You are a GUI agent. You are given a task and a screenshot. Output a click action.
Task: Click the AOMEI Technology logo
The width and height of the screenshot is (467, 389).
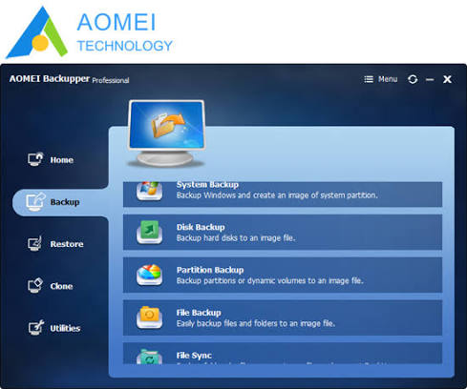pos(90,32)
